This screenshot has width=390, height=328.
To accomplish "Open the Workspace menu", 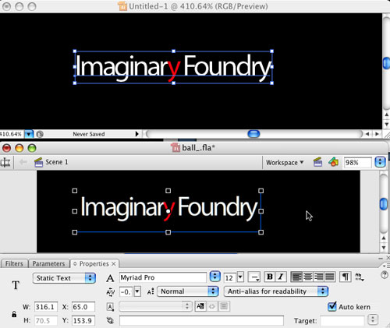I will [285, 163].
